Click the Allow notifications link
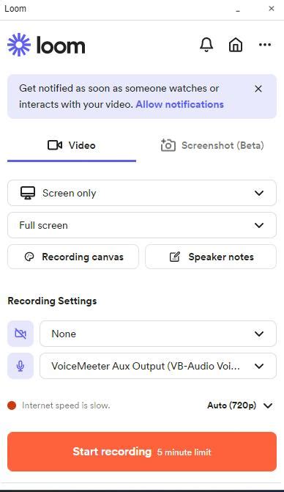 pos(180,104)
